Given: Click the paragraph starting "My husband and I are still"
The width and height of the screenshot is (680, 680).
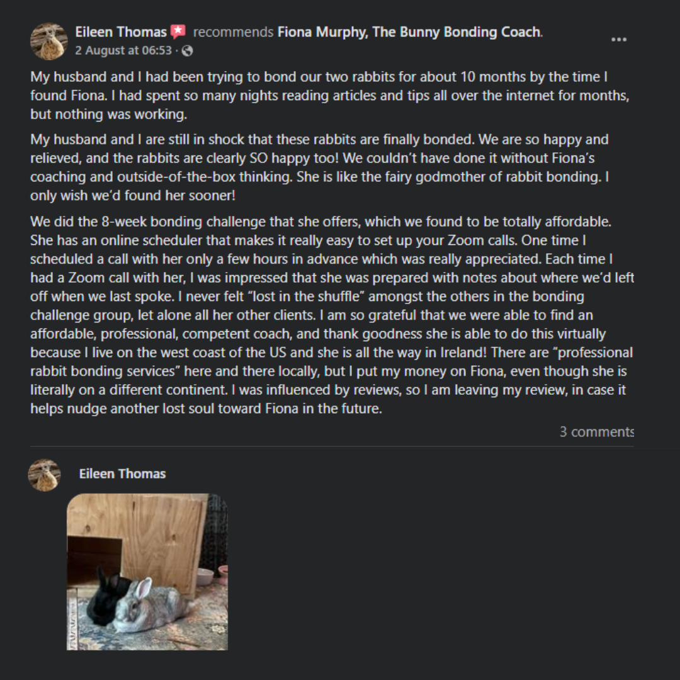Looking at the screenshot, I should (321, 167).
